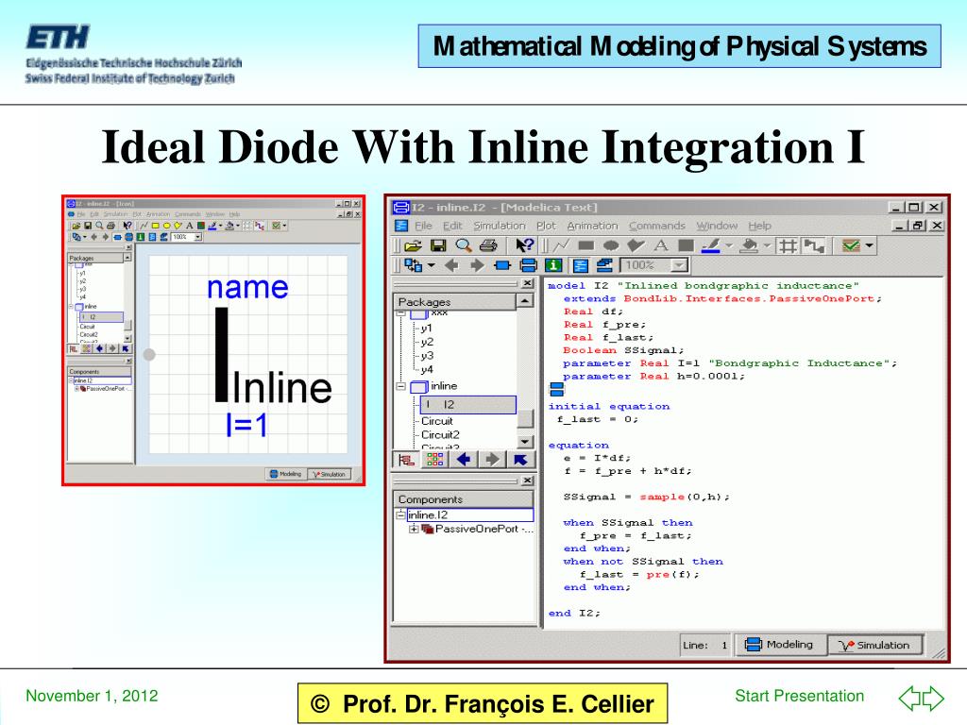This screenshot has width=967, height=725.
Task: Toggle the grid display icon
Action: click(x=788, y=246)
